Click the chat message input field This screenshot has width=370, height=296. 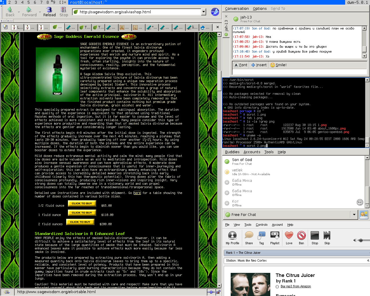click(x=300, y=72)
